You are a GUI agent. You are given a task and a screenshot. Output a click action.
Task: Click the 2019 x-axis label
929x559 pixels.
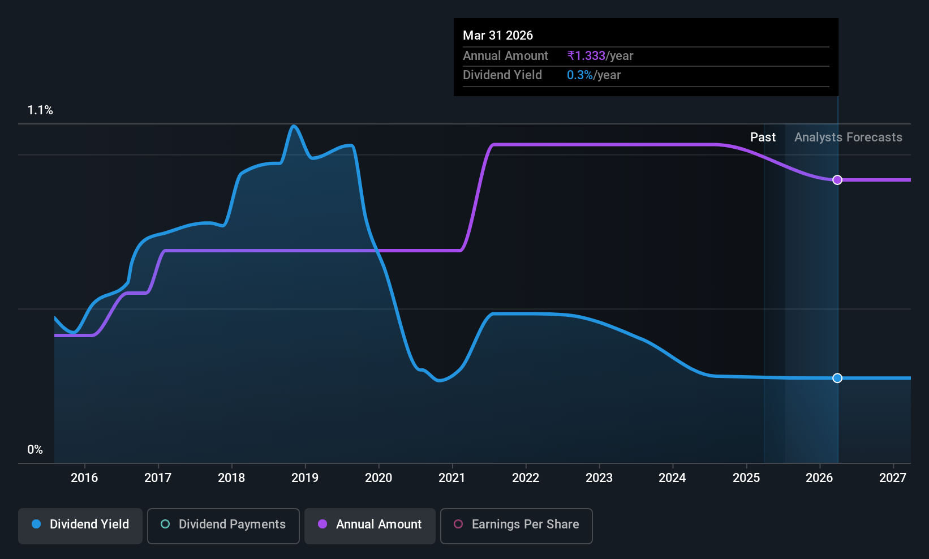coord(305,478)
